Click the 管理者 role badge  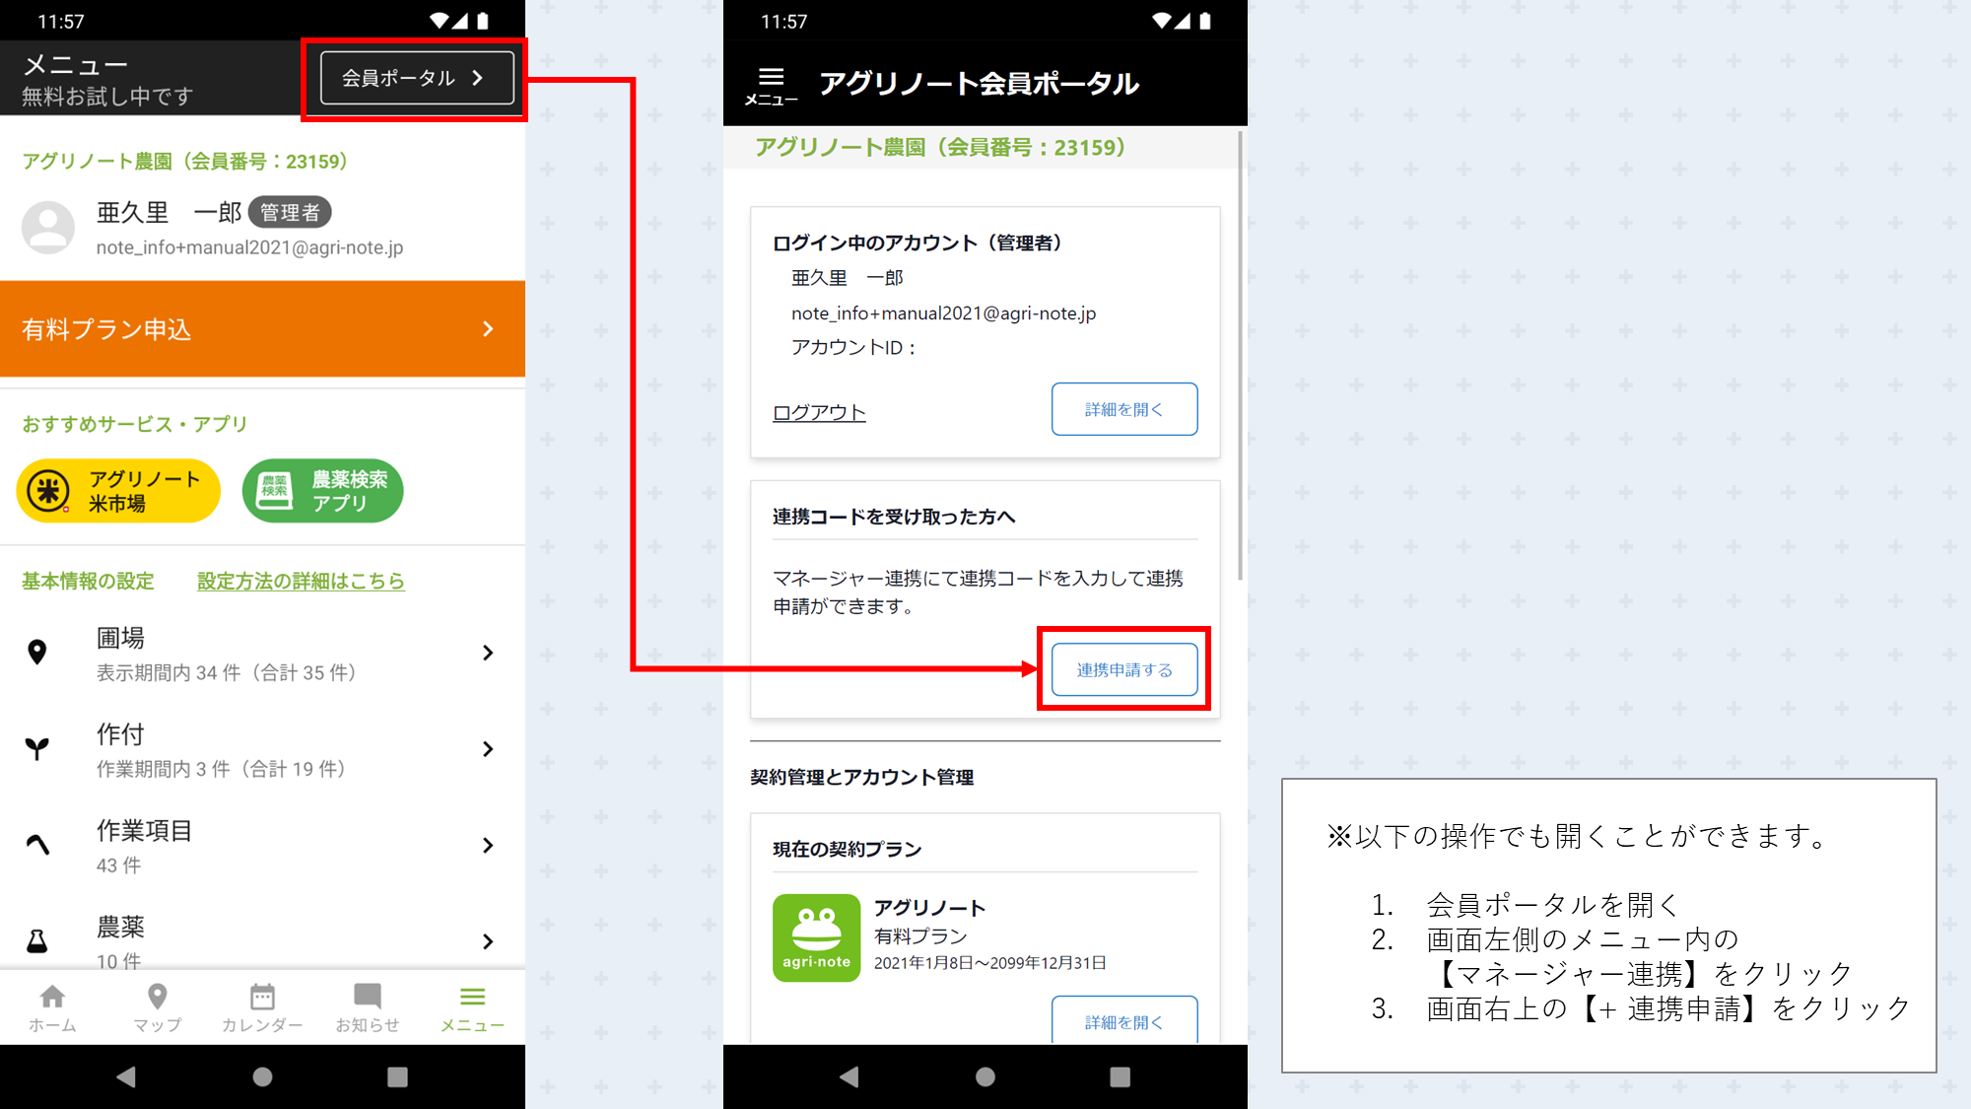pyautogui.click(x=290, y=212)
